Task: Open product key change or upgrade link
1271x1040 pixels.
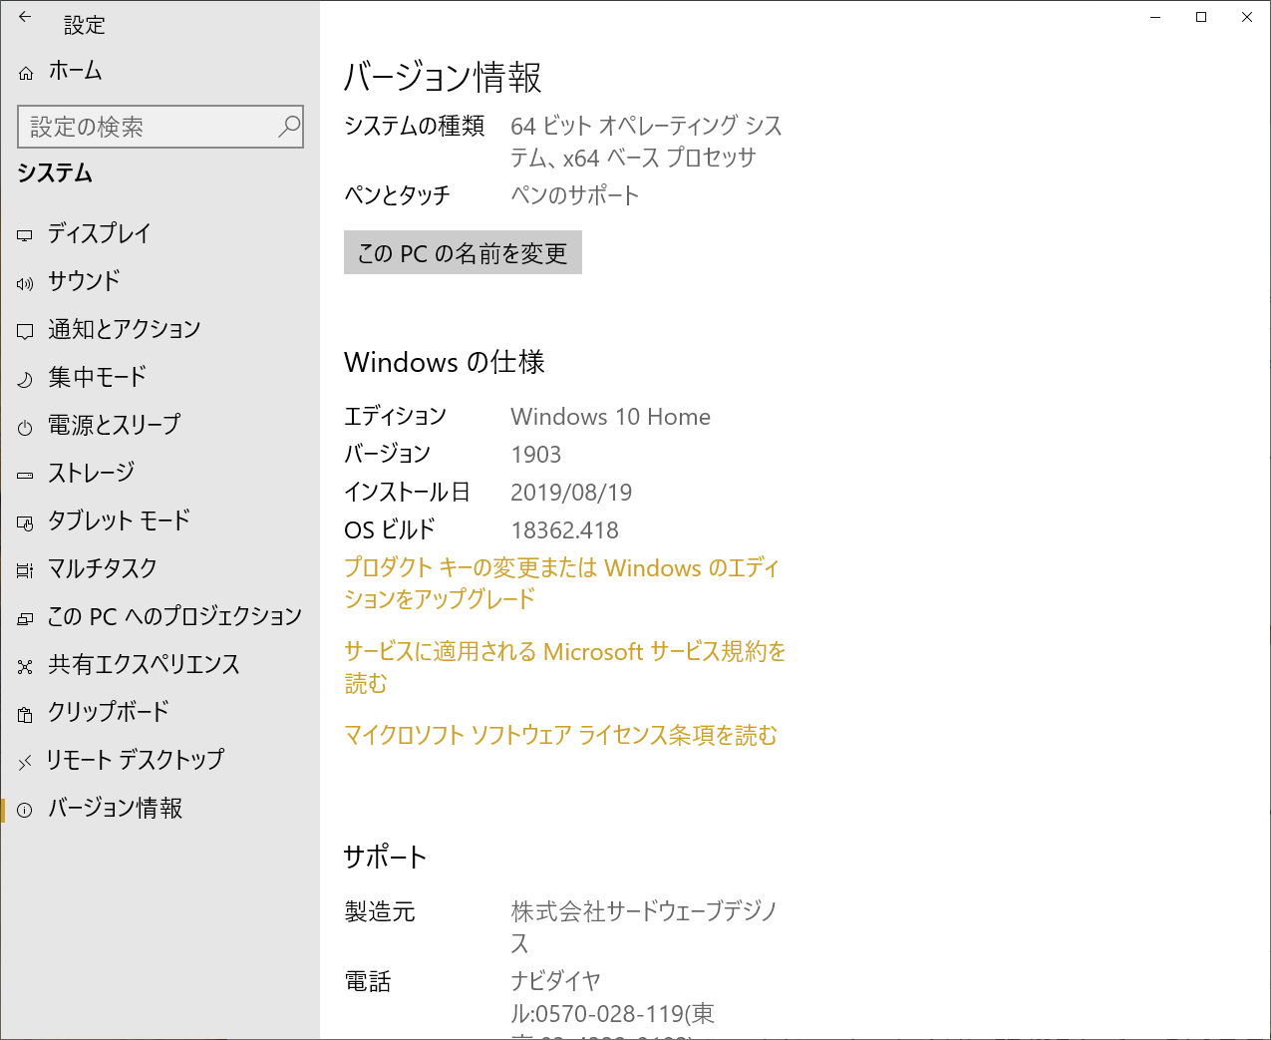Action: pyautogui.click(x=562, y=583)
